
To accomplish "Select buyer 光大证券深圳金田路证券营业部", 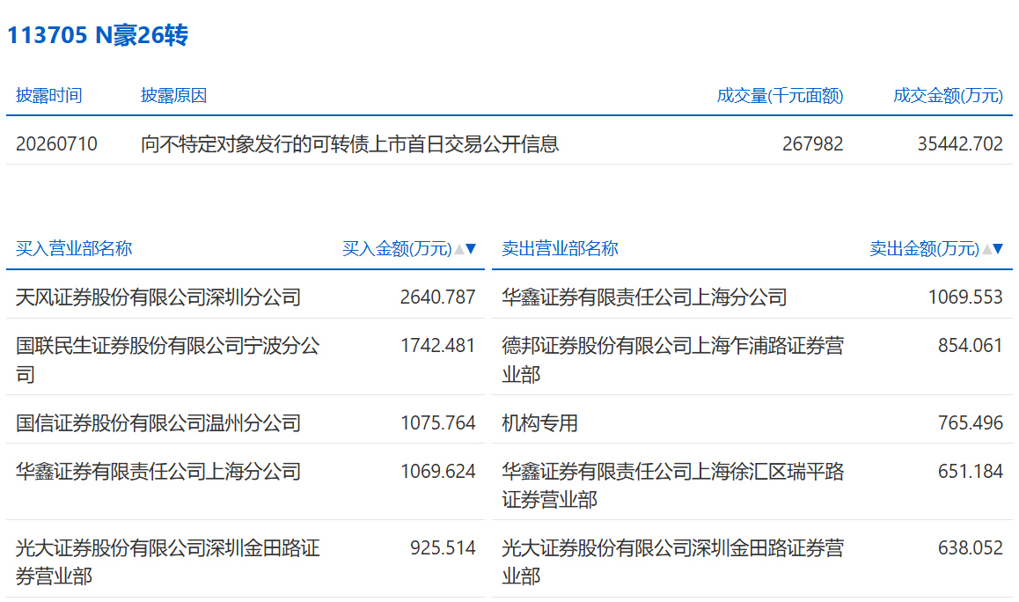I will tap(168, 562).
